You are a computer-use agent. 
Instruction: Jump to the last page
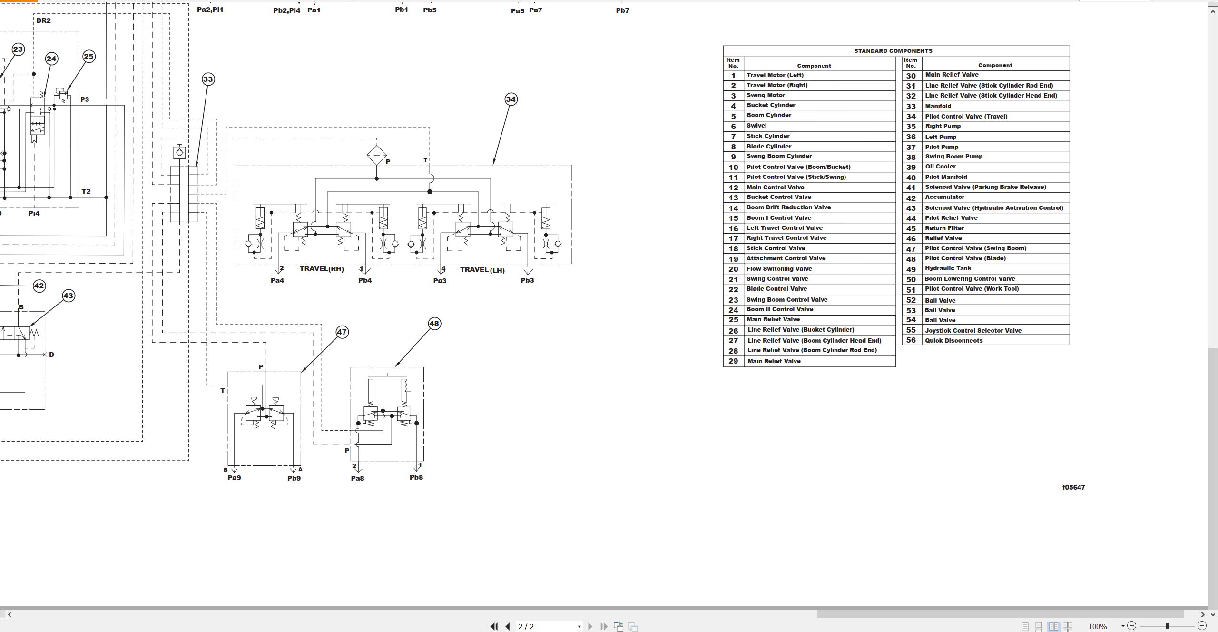[x=604, y=626]
